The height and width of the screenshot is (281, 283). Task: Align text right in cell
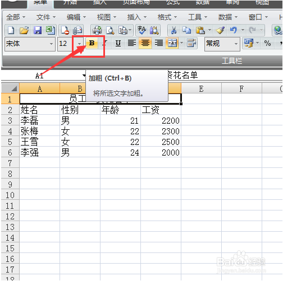pos(159,43)
